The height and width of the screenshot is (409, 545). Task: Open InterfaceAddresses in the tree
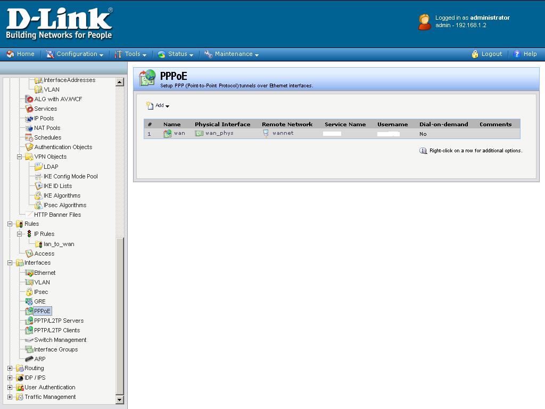[x=70, y=80]
